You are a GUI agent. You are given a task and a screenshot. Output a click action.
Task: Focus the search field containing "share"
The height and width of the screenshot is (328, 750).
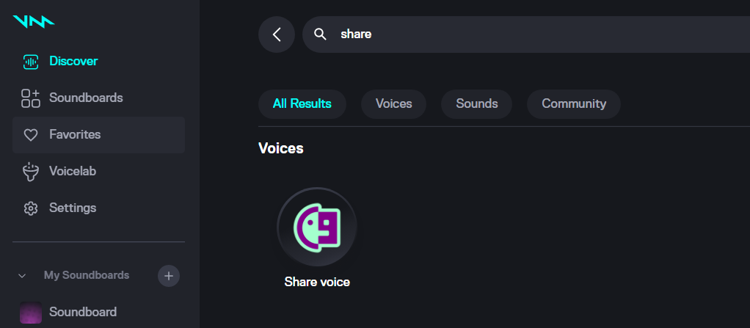coord(514,34)
